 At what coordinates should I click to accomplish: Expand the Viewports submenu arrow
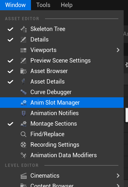pyautogui.click(x=118, y=50)
